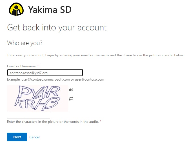Click the distorted CAPTCHA picture
This screenshot has width=189, height=151.
37,98
